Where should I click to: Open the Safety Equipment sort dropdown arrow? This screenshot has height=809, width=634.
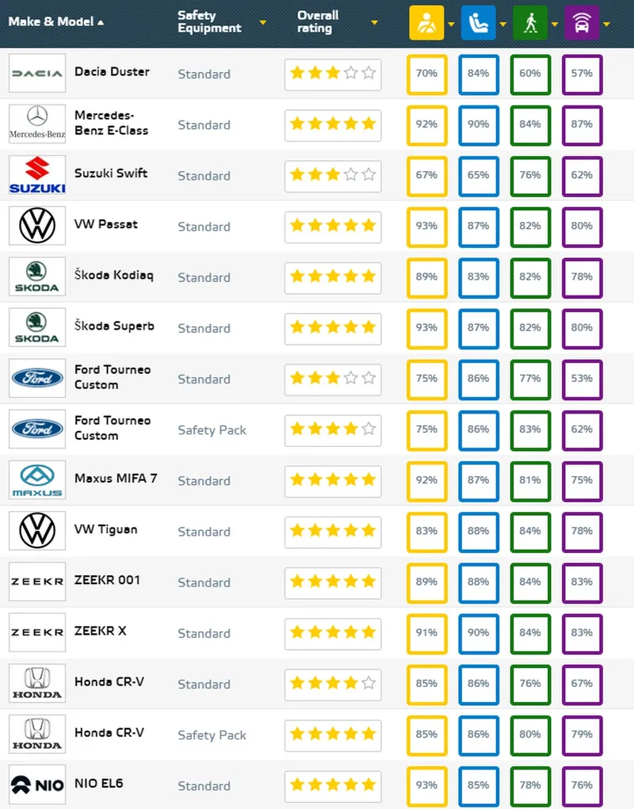coord(262,22)
